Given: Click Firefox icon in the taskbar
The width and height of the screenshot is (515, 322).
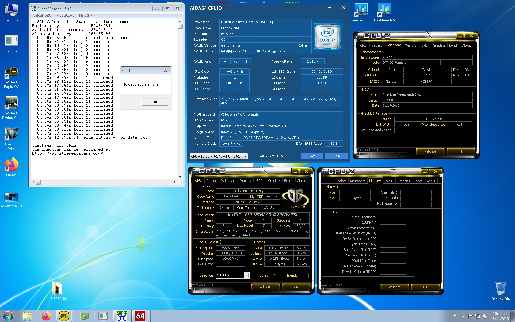Looking at the screenshot, I should pos(46,316).
